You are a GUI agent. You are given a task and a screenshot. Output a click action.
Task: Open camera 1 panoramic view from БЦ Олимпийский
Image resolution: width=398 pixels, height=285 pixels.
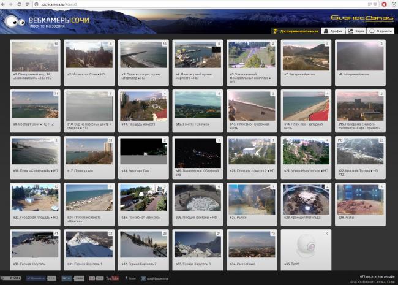(35, 63)
